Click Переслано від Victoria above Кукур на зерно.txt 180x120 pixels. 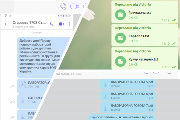133,51
